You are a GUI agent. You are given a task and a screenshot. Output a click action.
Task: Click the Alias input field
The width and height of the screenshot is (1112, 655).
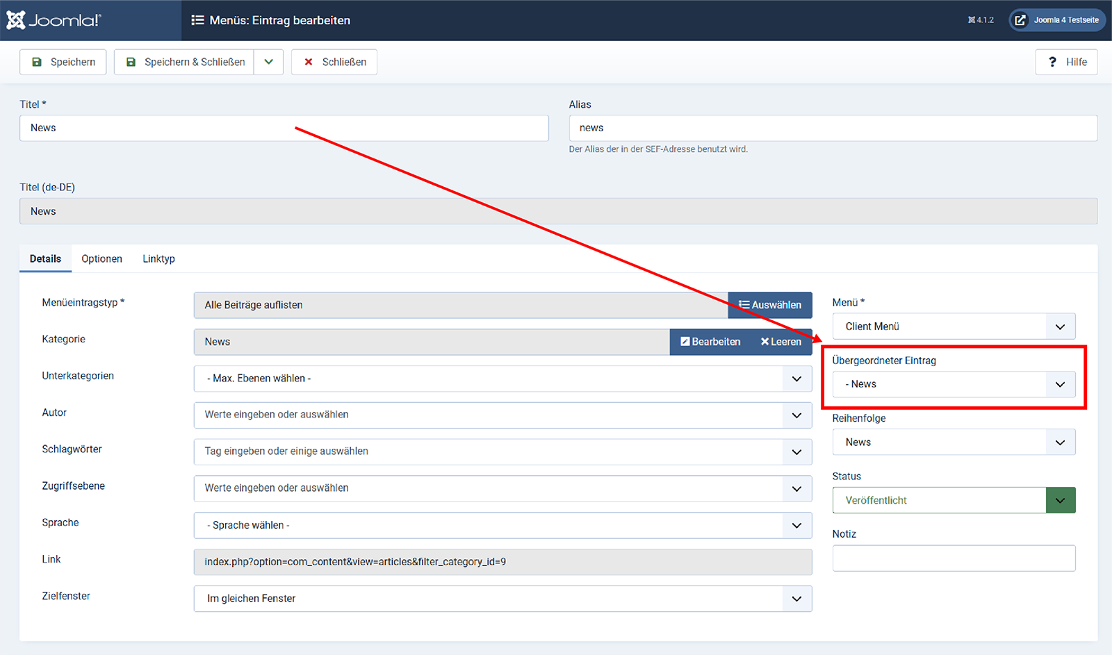(833, 128)
